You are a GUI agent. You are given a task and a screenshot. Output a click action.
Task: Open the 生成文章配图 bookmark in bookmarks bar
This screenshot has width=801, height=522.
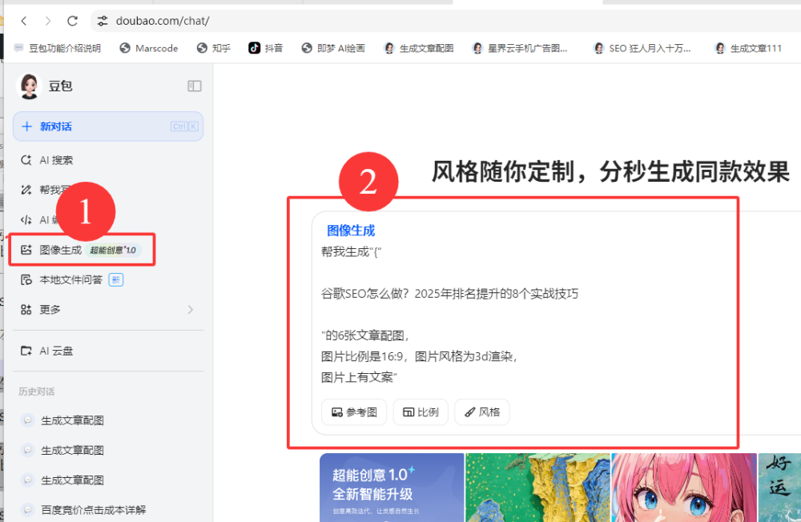(418, 48)
